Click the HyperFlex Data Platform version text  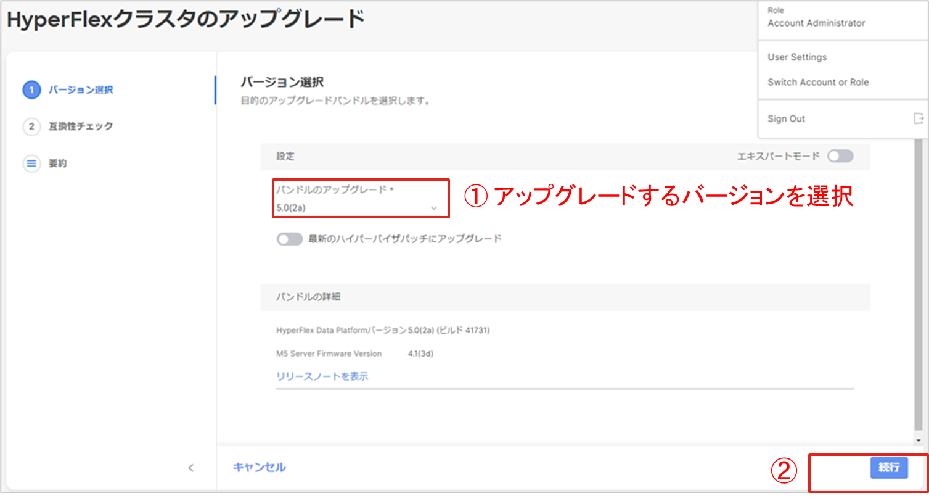click(x=383, y=330)
